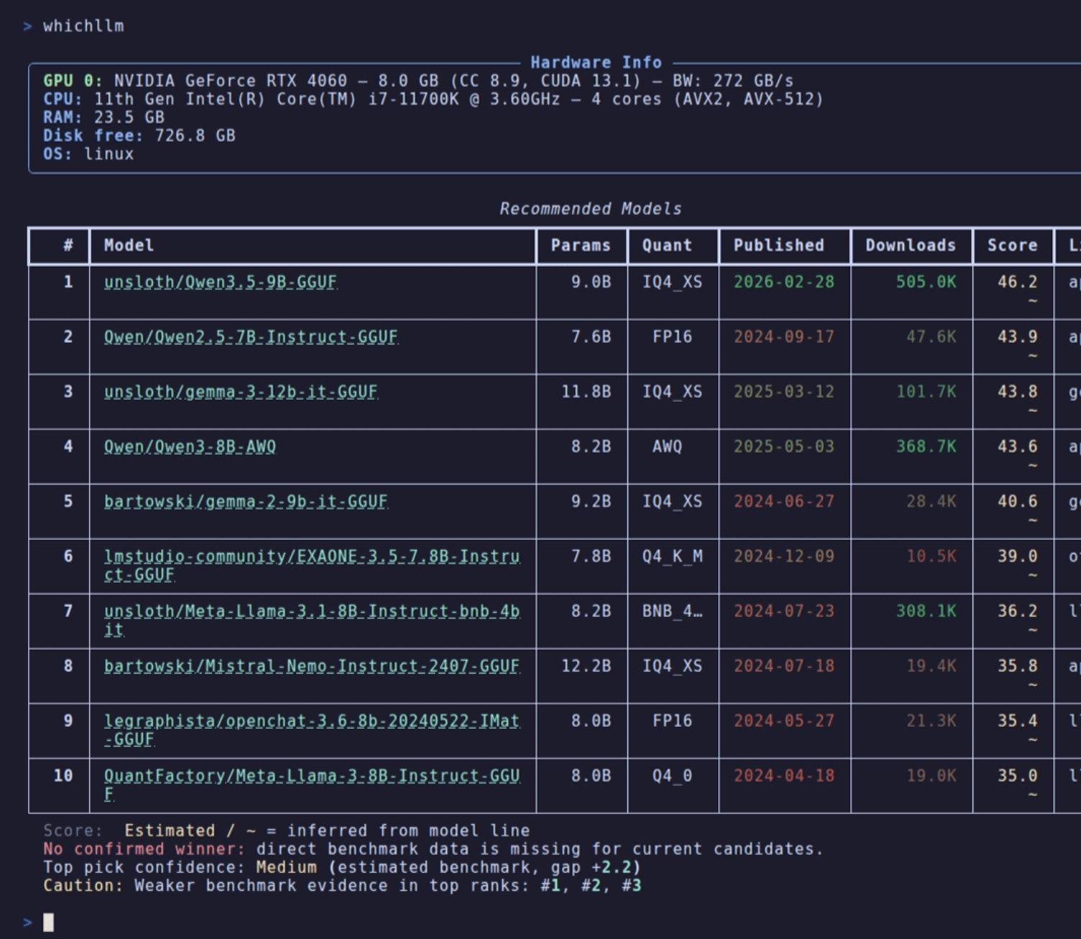Click the 21.3K downloads value

(x=931, y=721)
